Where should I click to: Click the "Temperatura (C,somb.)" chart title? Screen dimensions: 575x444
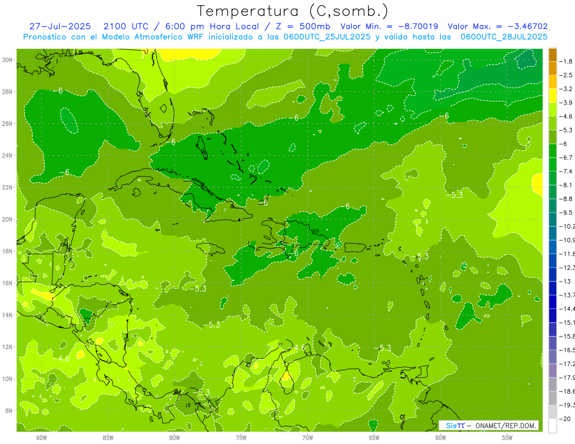click(x=293, y=11)
